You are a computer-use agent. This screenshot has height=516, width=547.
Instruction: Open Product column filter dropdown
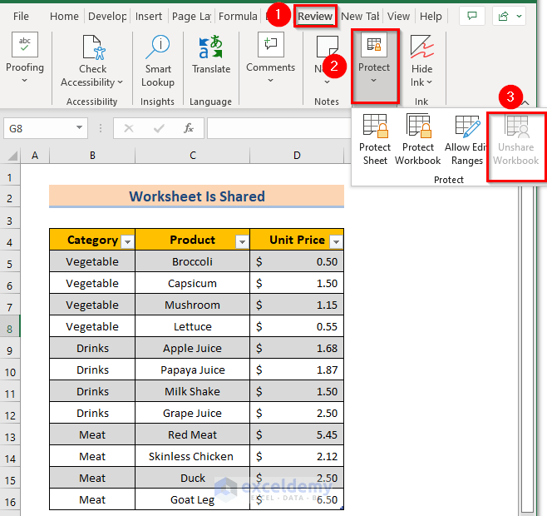pos(242,241)
